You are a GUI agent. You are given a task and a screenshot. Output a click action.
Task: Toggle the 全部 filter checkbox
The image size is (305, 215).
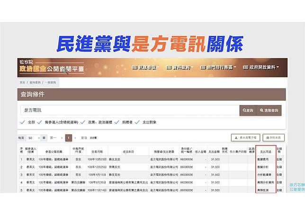(23, 122)
